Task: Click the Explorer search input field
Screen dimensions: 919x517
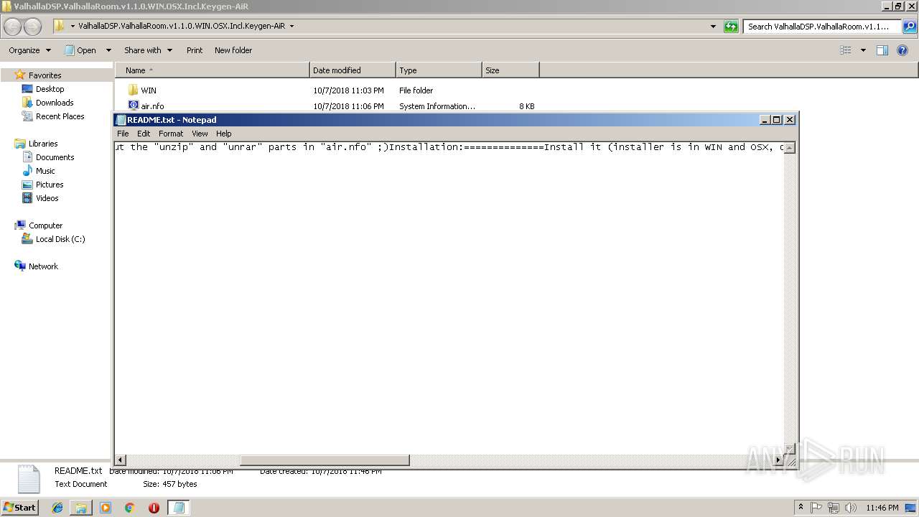Action: click(823, 27)
